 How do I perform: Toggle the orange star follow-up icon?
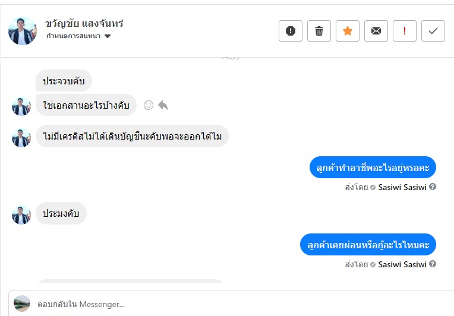click(x=348, y=31)
